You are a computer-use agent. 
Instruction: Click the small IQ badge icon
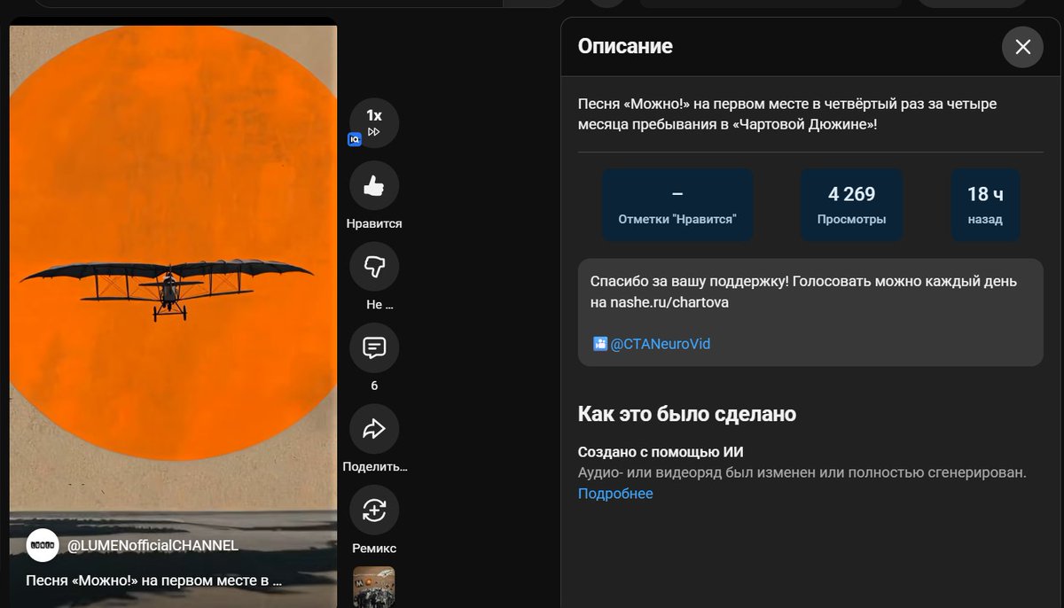pyautogui.click(x=355, y=139)
